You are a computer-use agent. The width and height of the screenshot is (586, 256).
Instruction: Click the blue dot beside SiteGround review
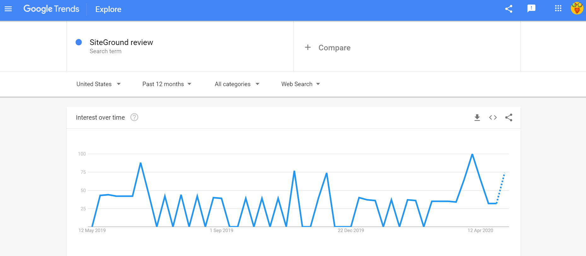pyautogui.click(x=79, y=42)
